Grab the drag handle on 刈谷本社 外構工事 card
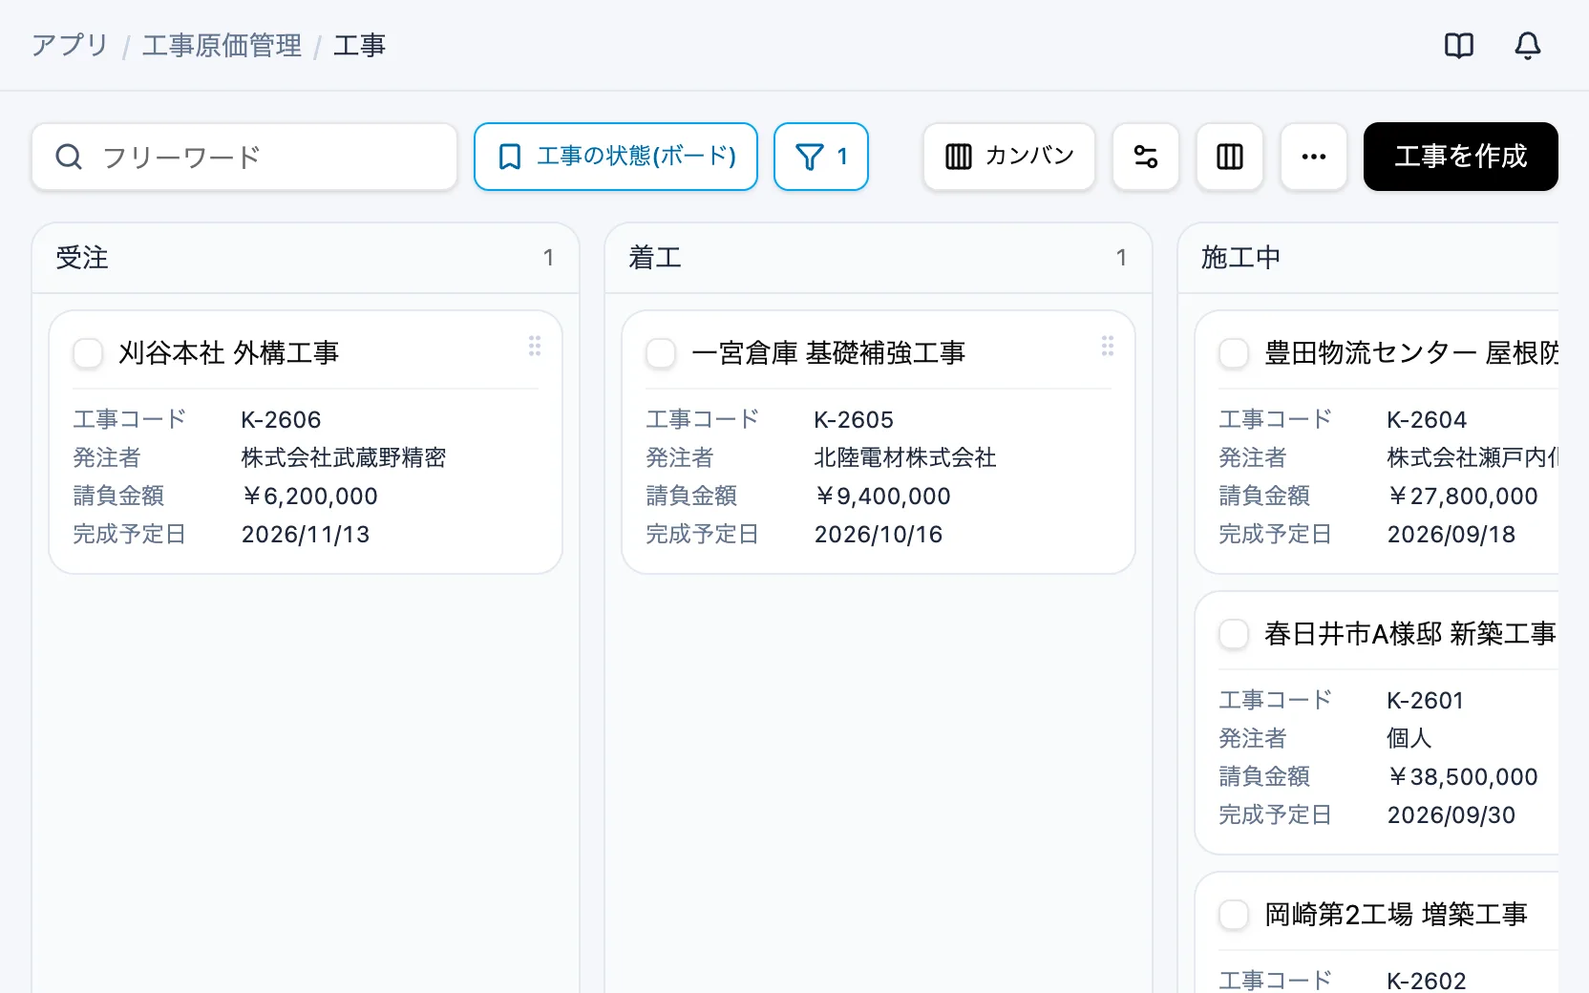 tap(535, 346)
